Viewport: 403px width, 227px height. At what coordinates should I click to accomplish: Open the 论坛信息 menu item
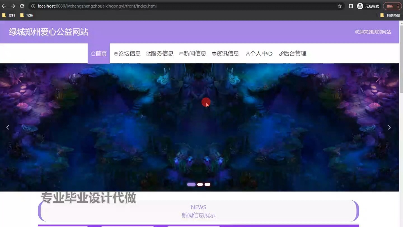click(x=128, y=54)
